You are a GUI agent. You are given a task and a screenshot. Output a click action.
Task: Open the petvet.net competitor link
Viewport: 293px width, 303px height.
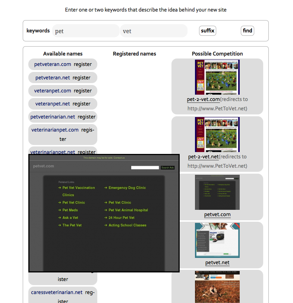pos(217,263)
